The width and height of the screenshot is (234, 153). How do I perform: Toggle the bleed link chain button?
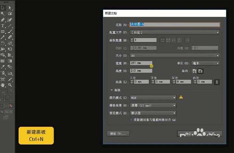(217, 82)
